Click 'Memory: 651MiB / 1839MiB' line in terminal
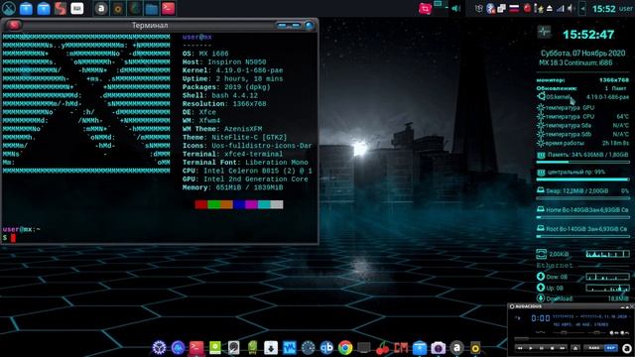This screenshot has width=635, height=357. point(232,187)
